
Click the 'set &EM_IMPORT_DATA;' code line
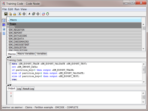click(25, 67)
